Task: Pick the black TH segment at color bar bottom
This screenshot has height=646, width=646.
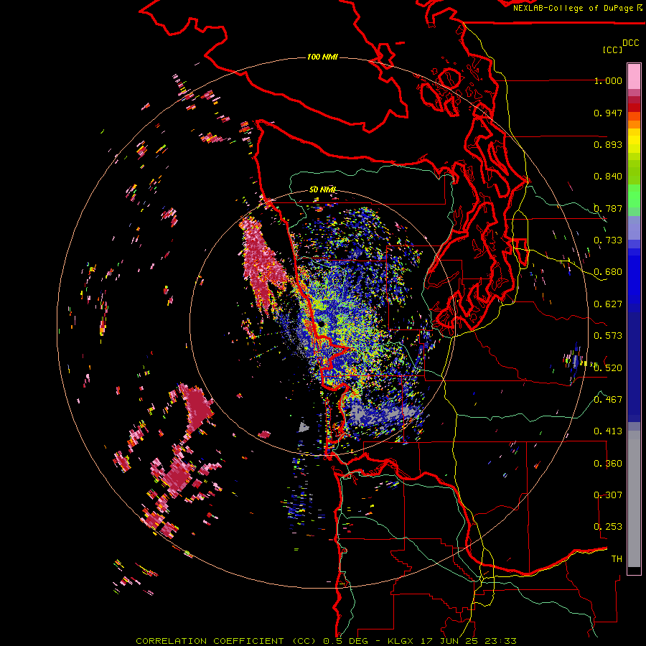Action: pos(634,571)
